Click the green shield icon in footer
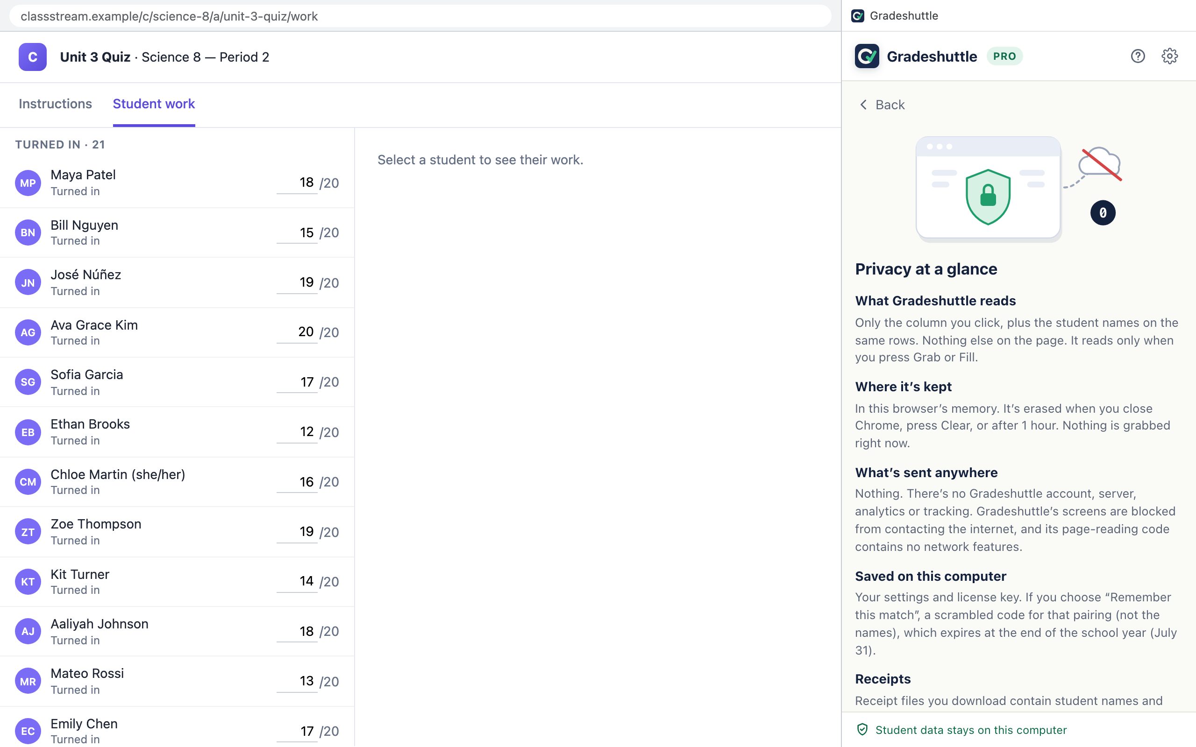This screenshot has height=747, width=1196. coord(862,730)
